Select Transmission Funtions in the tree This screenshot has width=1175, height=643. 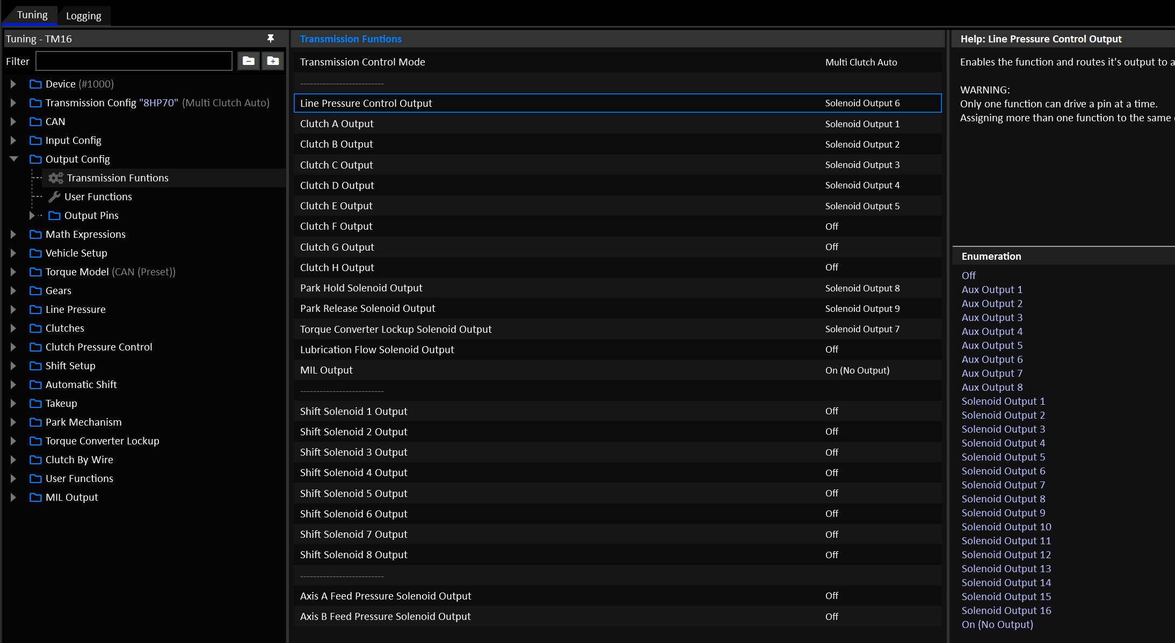118,178
